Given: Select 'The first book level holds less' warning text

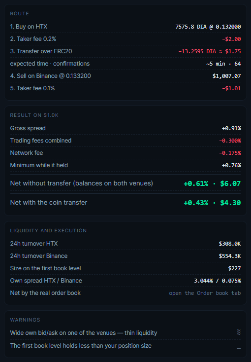Looking at the screenshot, I should tap(81, 346).
